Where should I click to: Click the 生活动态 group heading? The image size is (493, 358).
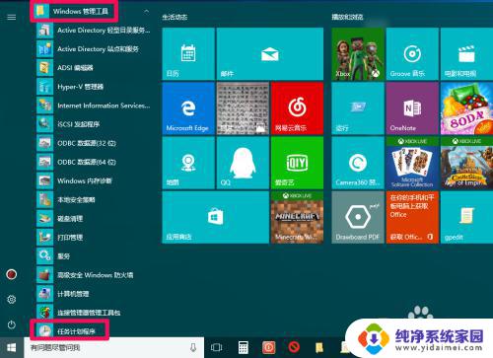click(x=175, y=17)
